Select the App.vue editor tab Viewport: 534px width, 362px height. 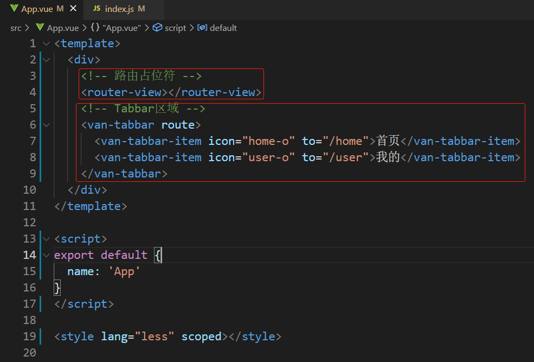tap(37, 9)
